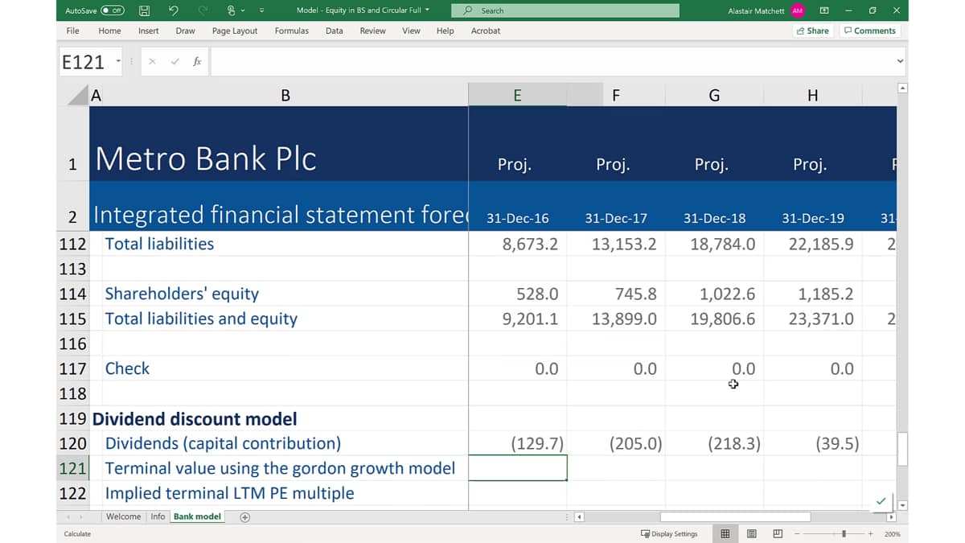The height and width of the screenshot is (543, 965).
Task: Click cell 'Metro Bank Plc'
Action: 206,158
